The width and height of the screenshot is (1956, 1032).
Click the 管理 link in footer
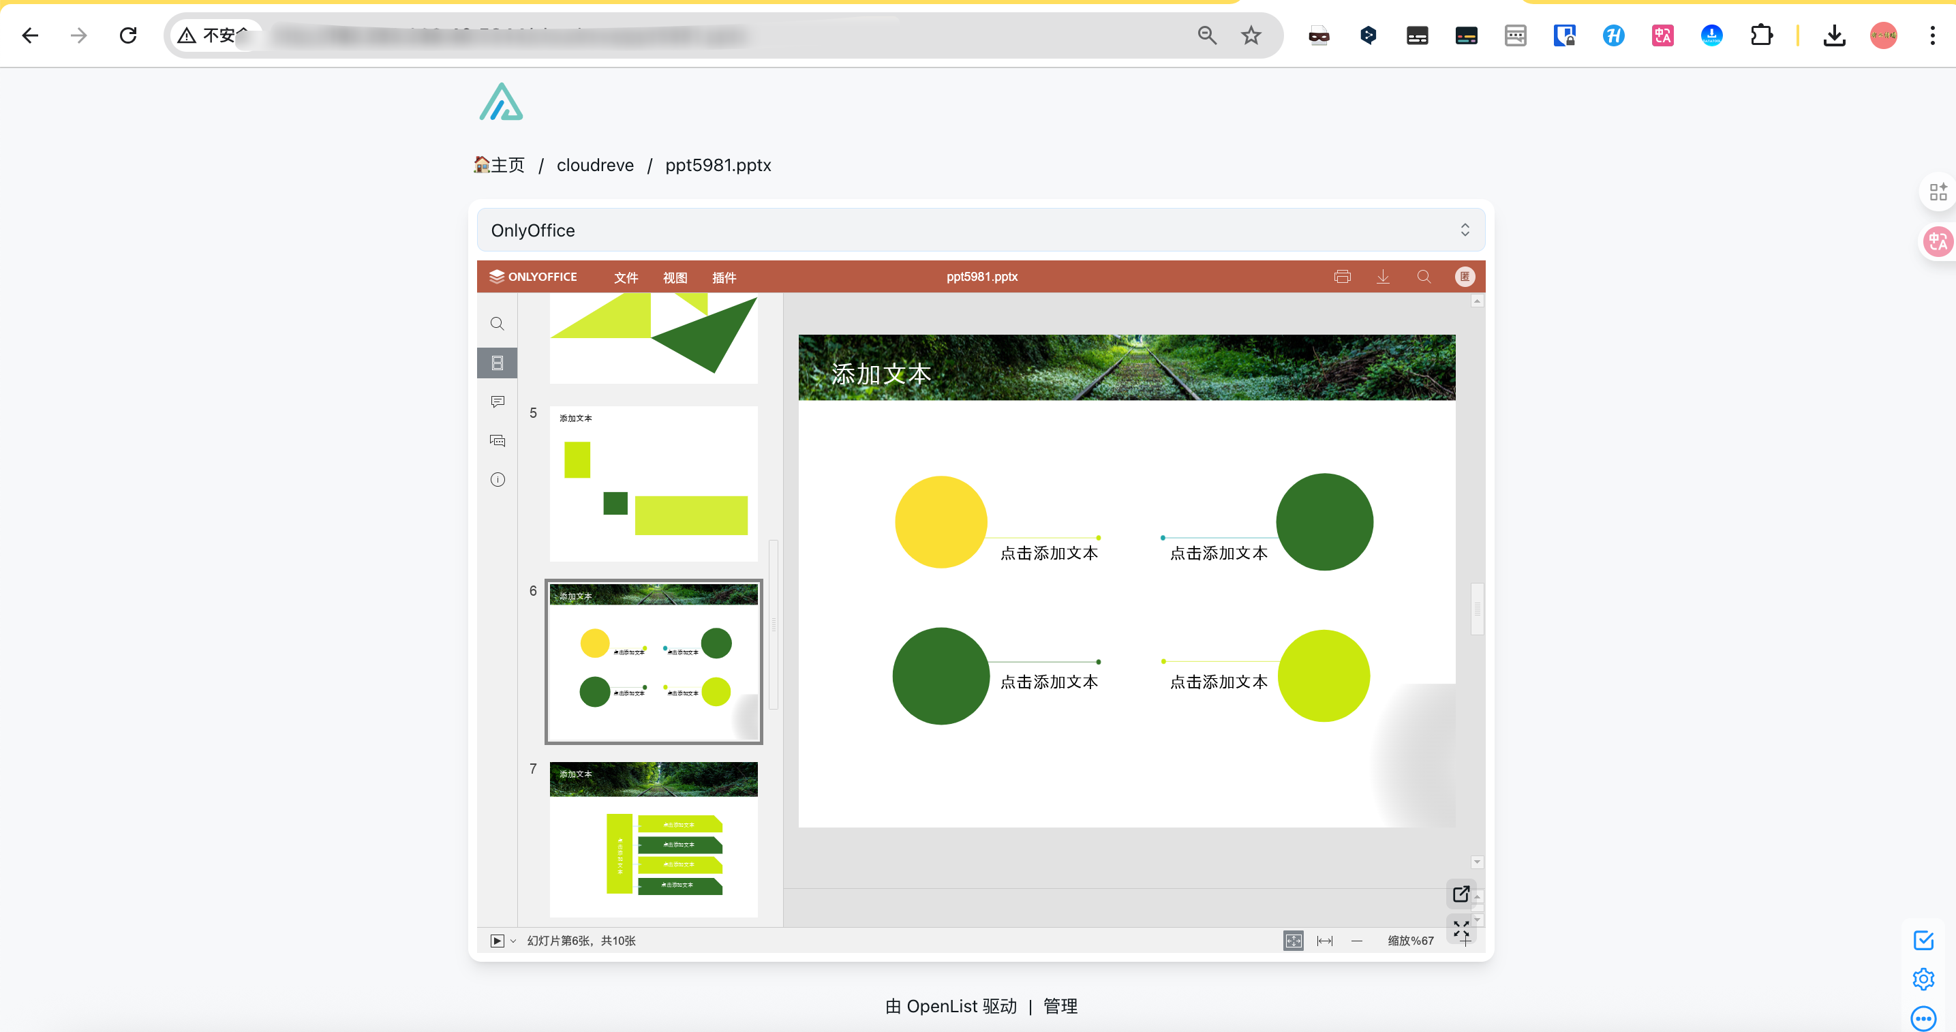point(1060,1005)
